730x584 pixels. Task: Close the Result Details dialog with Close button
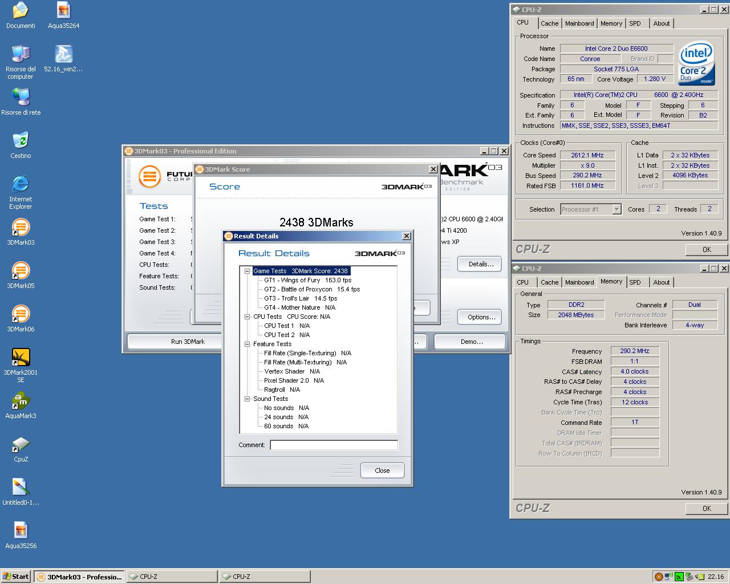coord(382,471)
